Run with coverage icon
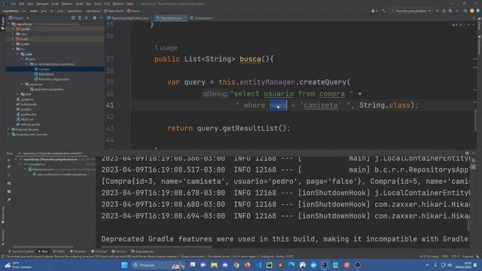Image resolution: width=482 pixels, height=271 pixels. (x=450, y=11)
